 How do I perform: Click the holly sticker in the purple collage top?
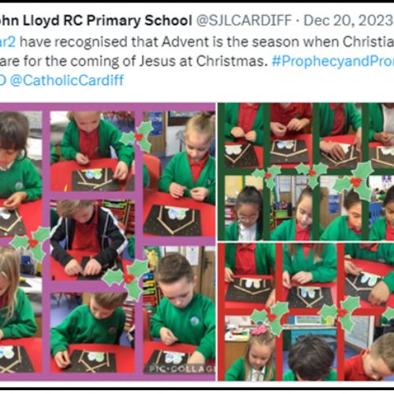137,138
